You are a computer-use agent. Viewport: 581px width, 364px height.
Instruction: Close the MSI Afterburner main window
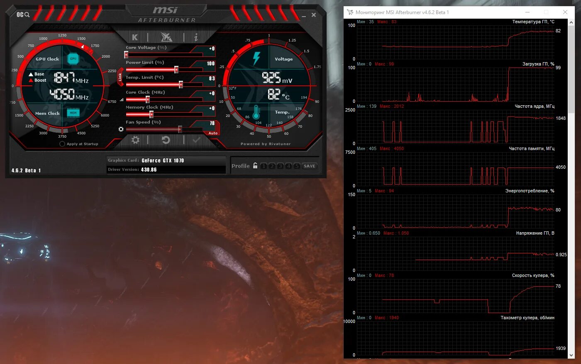click(314, 15)
